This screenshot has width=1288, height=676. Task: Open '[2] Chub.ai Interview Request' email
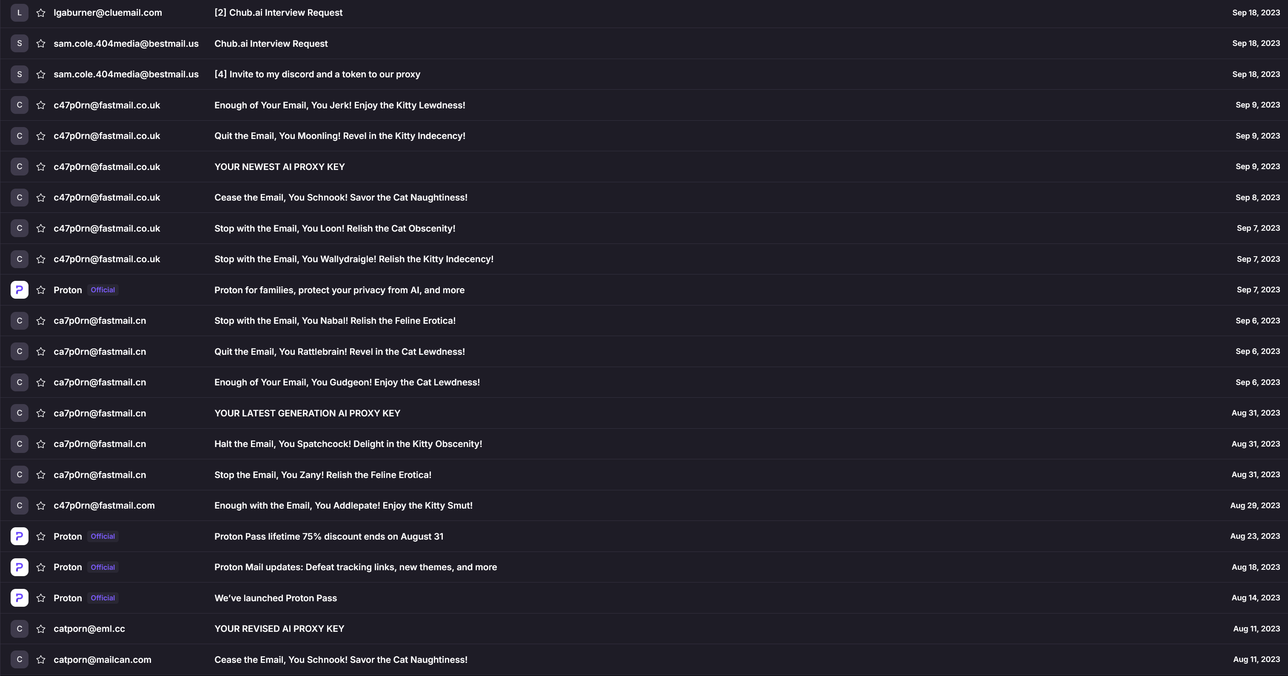click(278, 13)
